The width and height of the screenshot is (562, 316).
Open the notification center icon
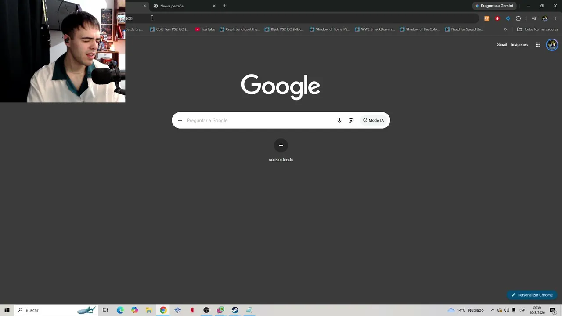tap(553, 310)
